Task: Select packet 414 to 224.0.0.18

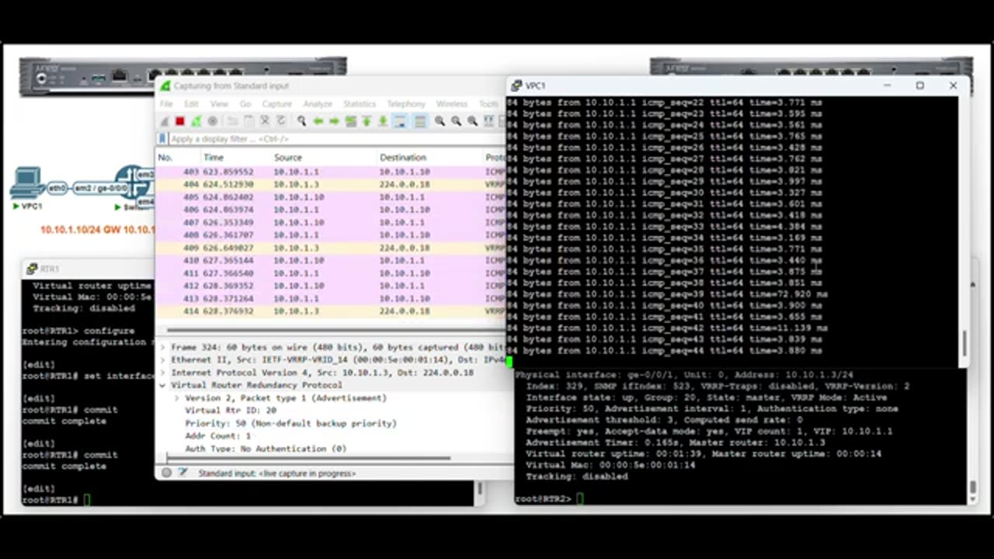Action: (x=332, y=311)
